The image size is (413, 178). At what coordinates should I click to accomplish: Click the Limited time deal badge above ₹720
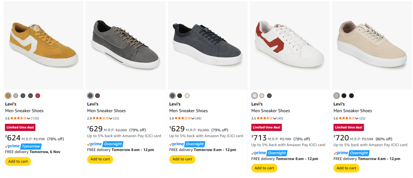pyautogui.click(x=349, y=127)
